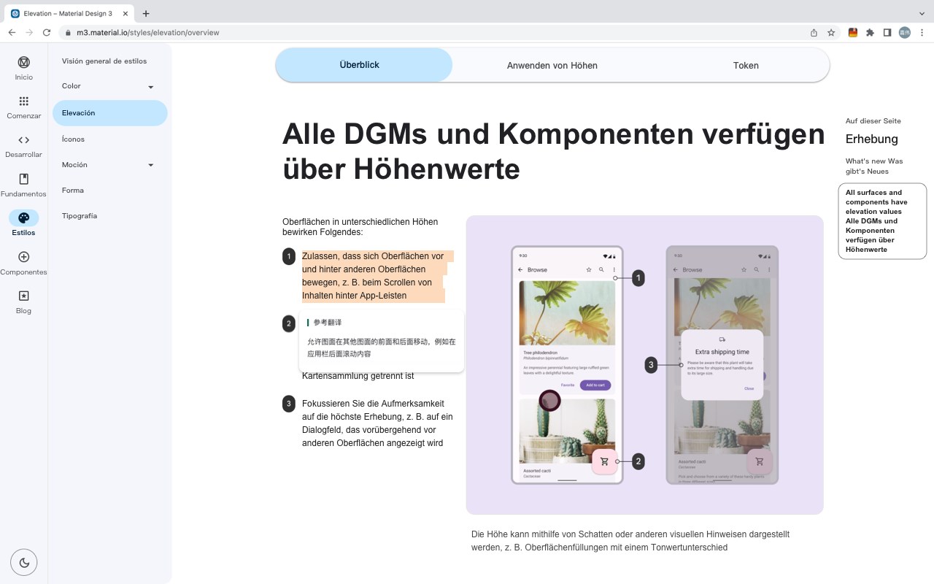934x584 pixels.
Task: Open the Chrome three-dot menu
Action: [922, 32]
